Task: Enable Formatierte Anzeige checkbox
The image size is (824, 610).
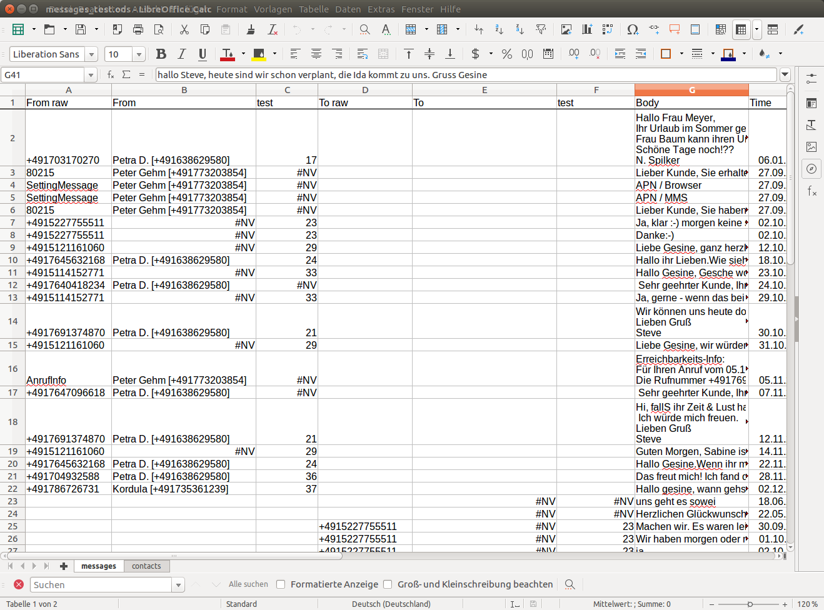Action: [281, 584]
